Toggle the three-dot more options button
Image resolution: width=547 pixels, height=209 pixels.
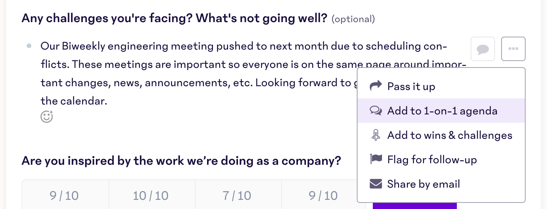click(513, 49)
